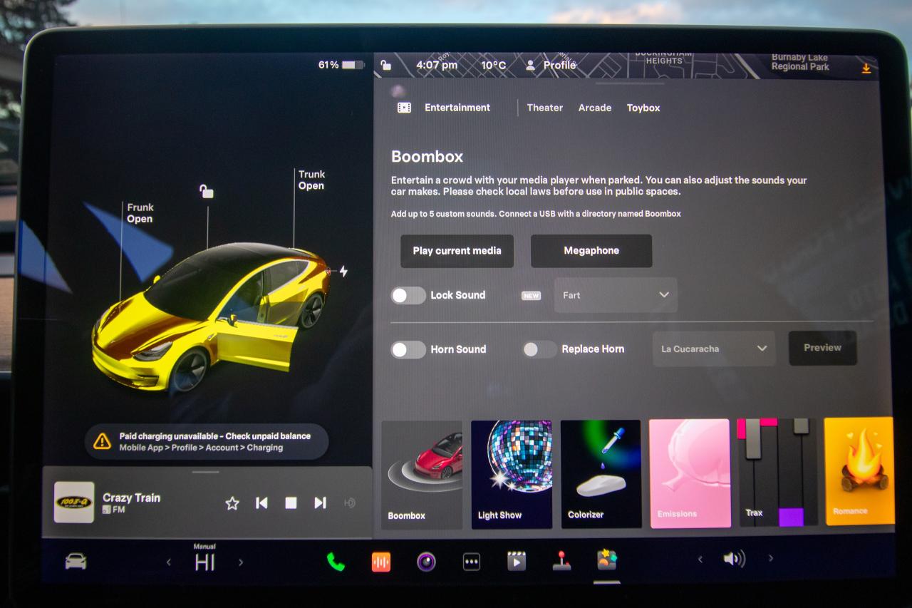Toggle the Horn Sound switch
Screen dimensions: 912x608
pyautogui.click(x=408, y=349)
